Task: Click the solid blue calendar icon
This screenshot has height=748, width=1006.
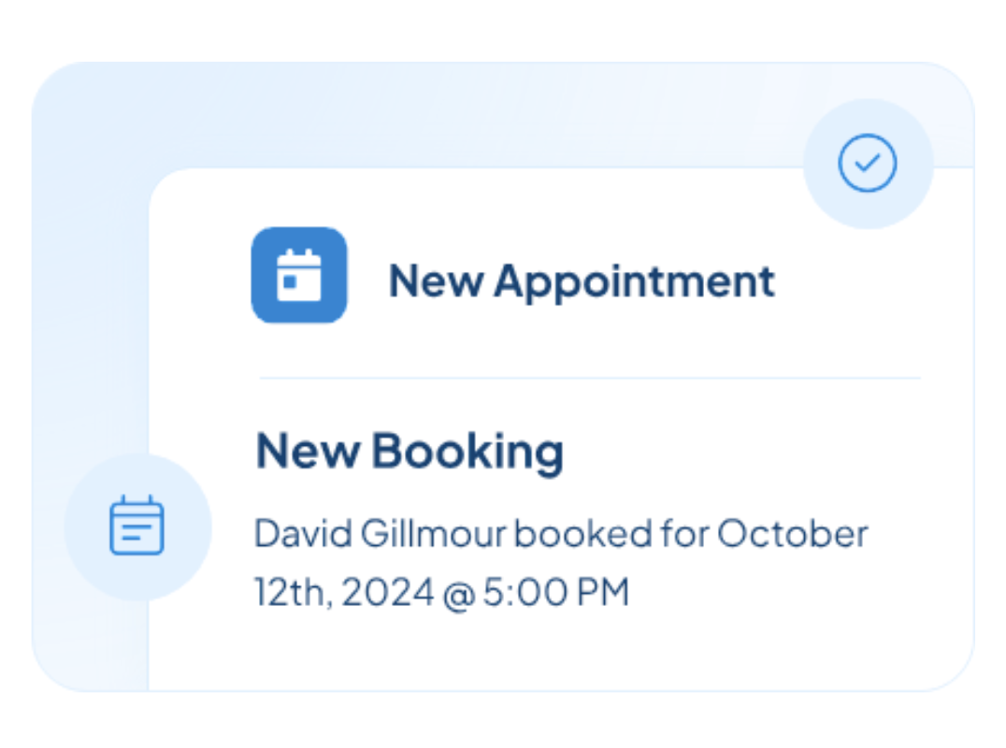Action: 299,275
